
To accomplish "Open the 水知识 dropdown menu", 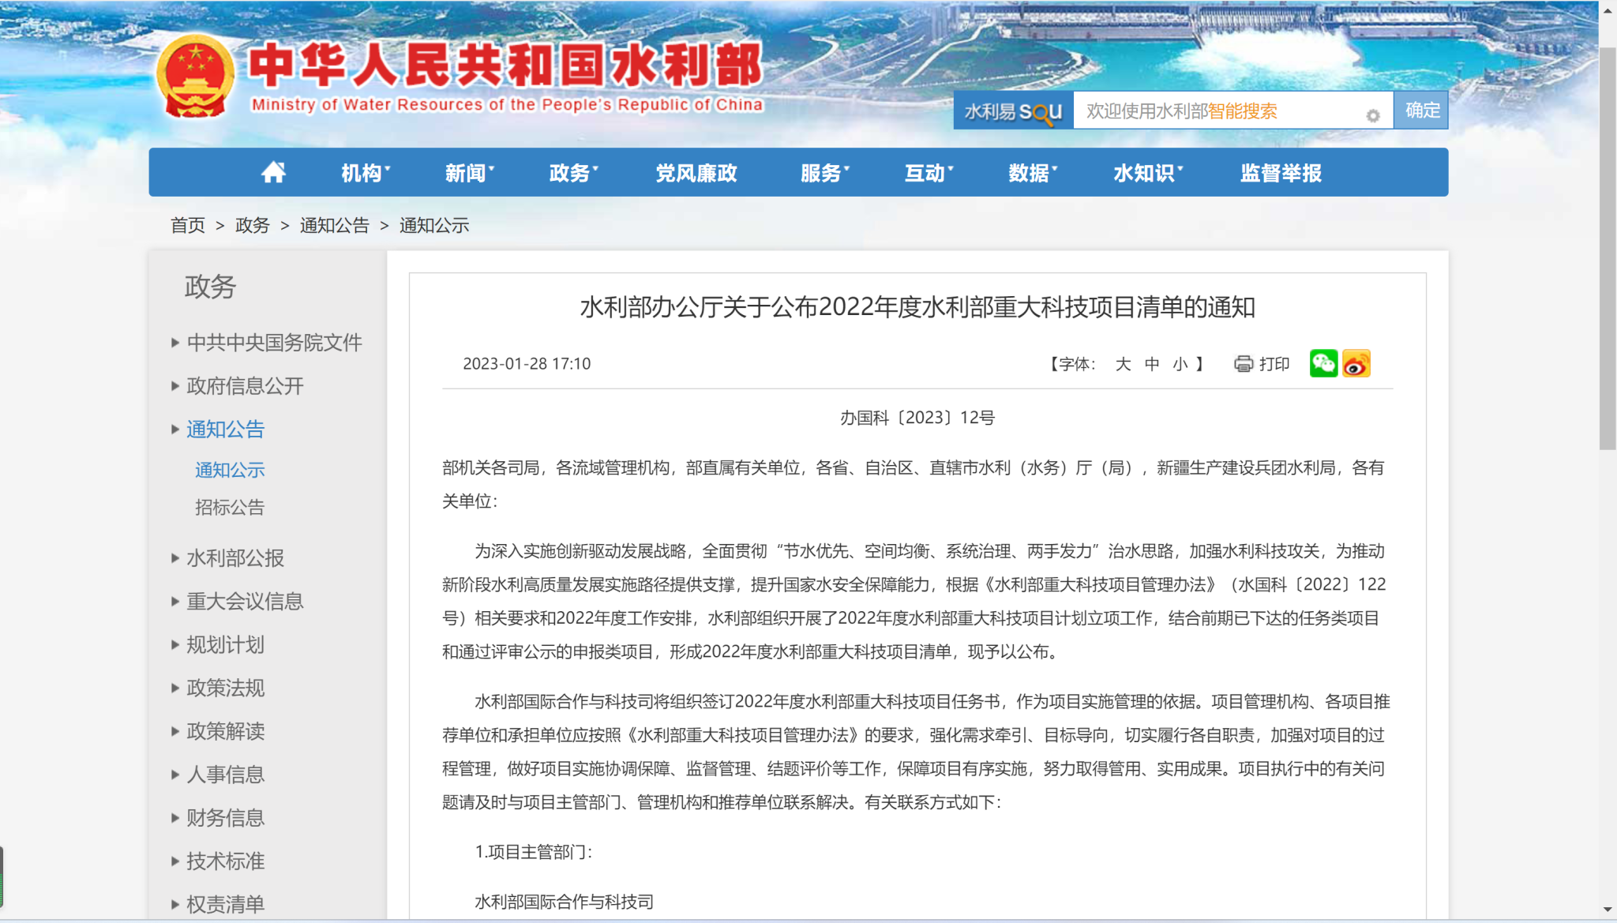I will (1148, 173).
